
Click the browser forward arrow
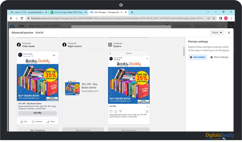tap(17, 18)
